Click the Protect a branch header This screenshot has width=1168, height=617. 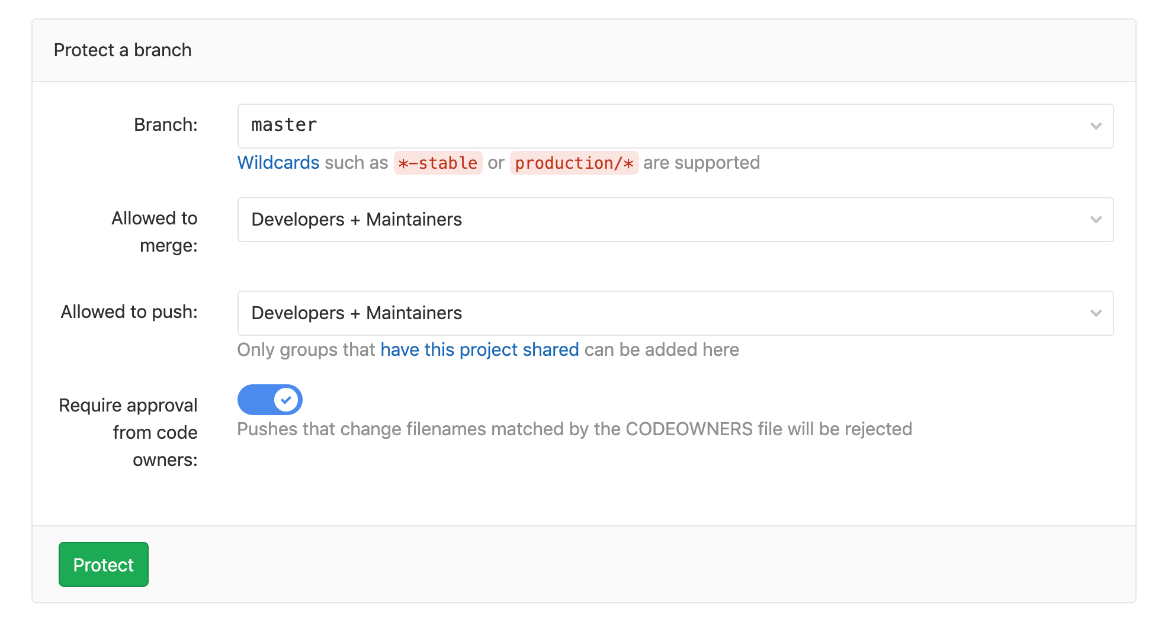tap(122, 50)
